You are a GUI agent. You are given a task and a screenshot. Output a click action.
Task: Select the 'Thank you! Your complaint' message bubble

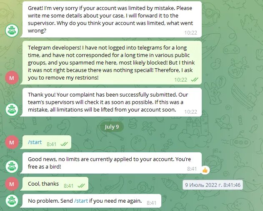click(111, 102)
